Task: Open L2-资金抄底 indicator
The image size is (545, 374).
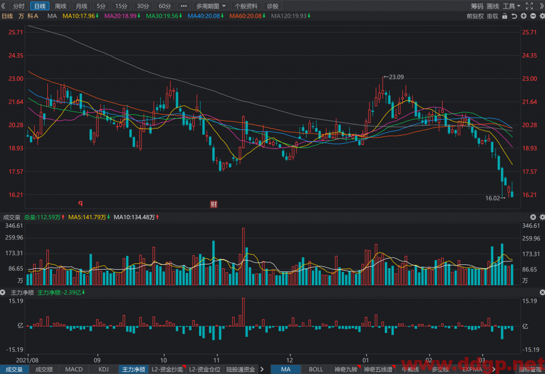Action: point(168,369)
